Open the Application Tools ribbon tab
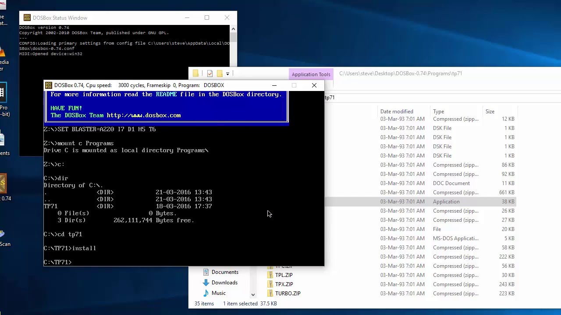Image resolution: width=561 pixels, height=315 pixels. click(x=311, y=74)
